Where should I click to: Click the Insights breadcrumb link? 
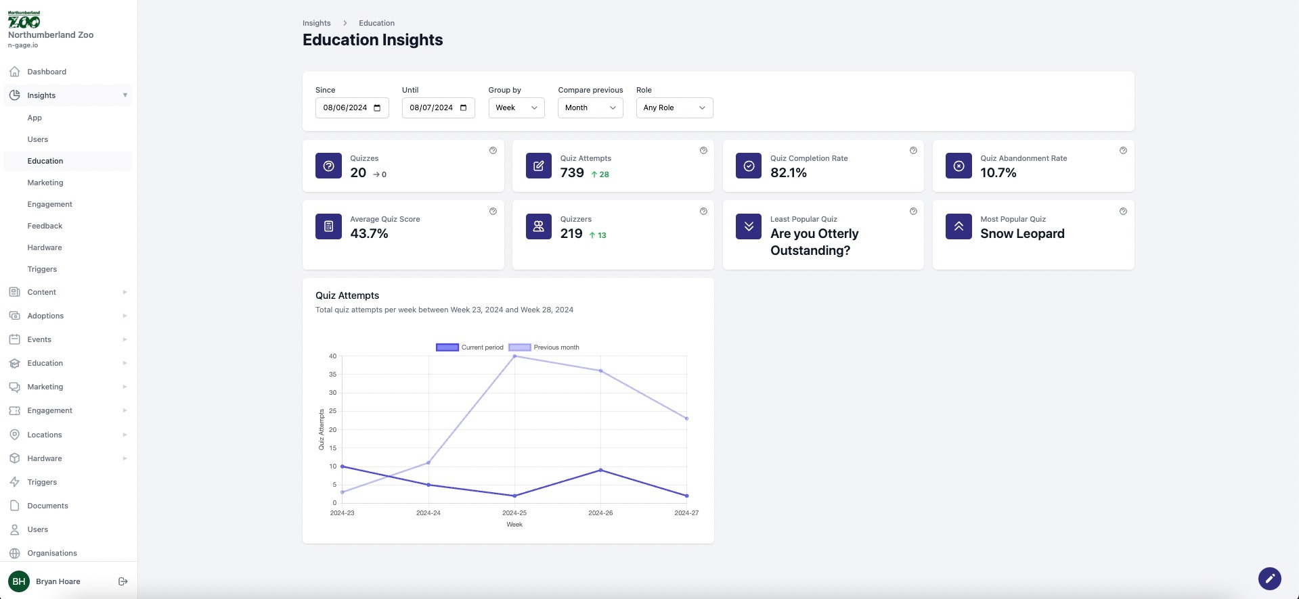coord(316,23)
